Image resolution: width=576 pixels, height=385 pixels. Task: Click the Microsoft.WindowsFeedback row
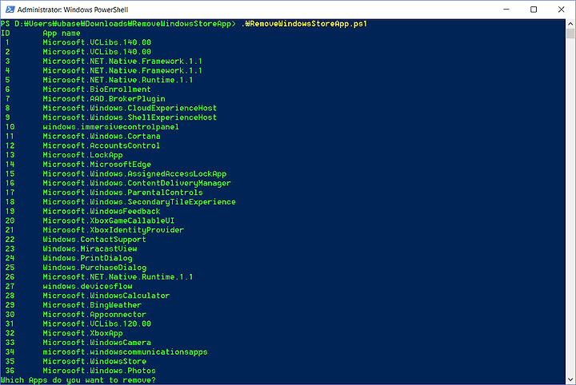tap(102, 212)
